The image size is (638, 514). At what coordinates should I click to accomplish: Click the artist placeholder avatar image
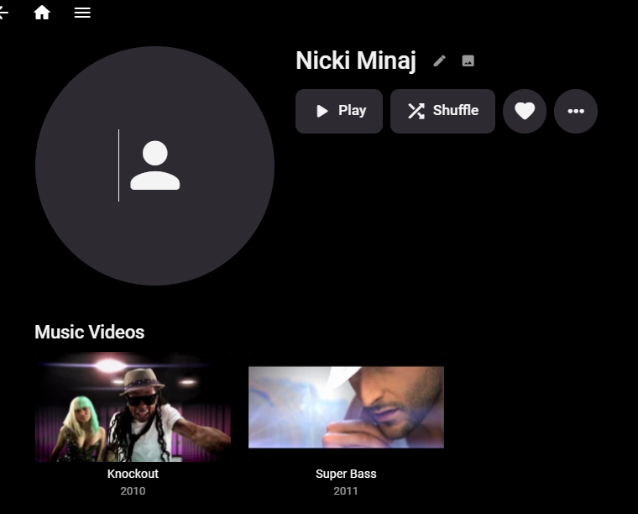point(154,165)
